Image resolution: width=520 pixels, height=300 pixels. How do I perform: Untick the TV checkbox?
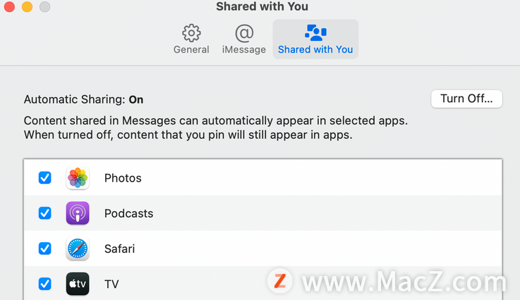[44, 284]
